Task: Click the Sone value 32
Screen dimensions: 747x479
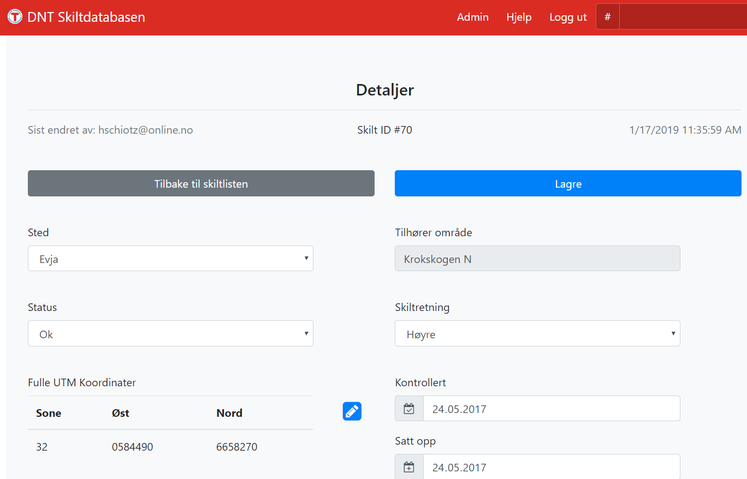Action: [x=41, y=447]
